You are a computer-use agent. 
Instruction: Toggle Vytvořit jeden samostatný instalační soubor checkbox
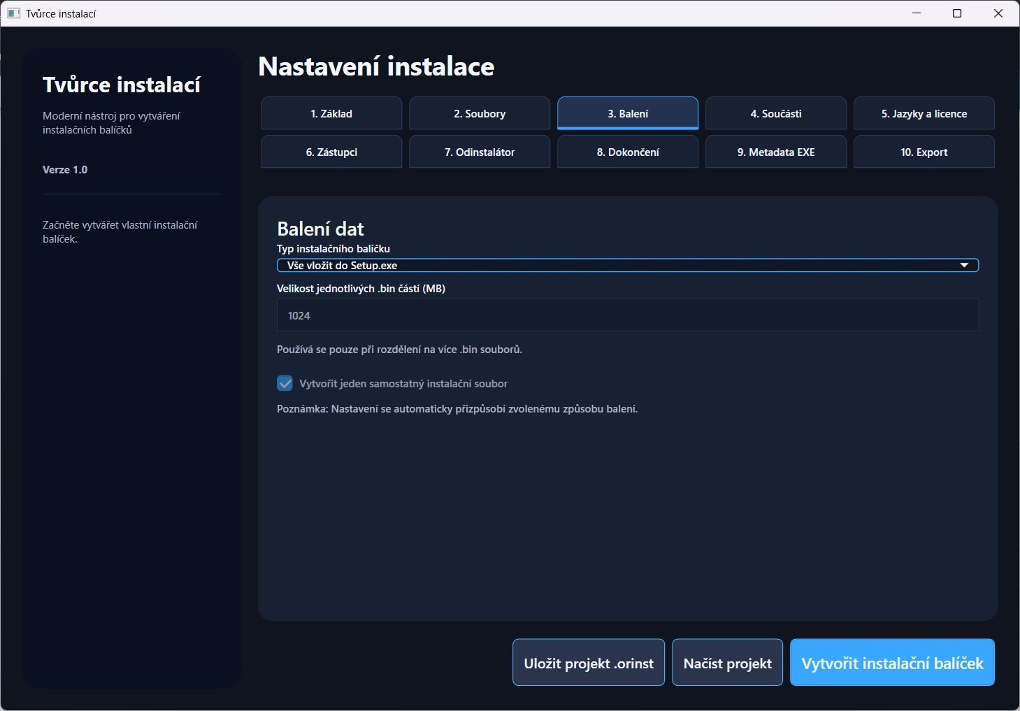pos(285,383)
